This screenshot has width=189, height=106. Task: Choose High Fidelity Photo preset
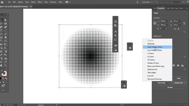click(x=157, y=47)
